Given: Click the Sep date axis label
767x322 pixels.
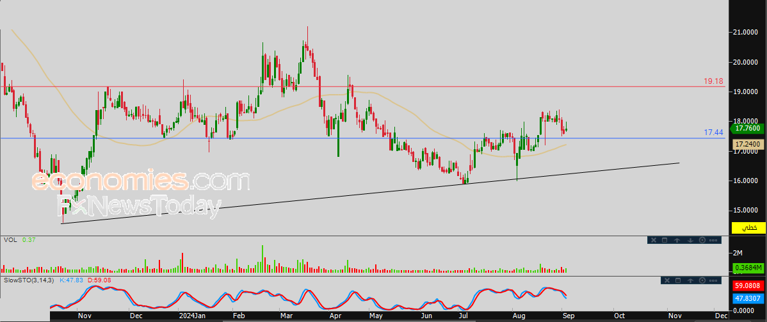Looking at the screenshot, I should point(568,316).
